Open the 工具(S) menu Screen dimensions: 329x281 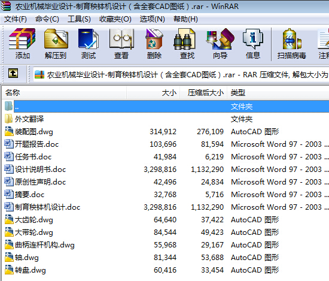point(79,19)
